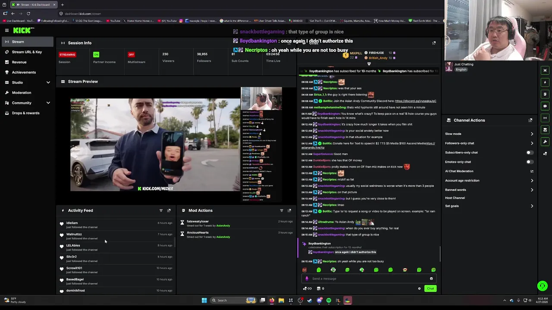Click the Stream Preview video
The image size is (552, 310).
point(176,145)
